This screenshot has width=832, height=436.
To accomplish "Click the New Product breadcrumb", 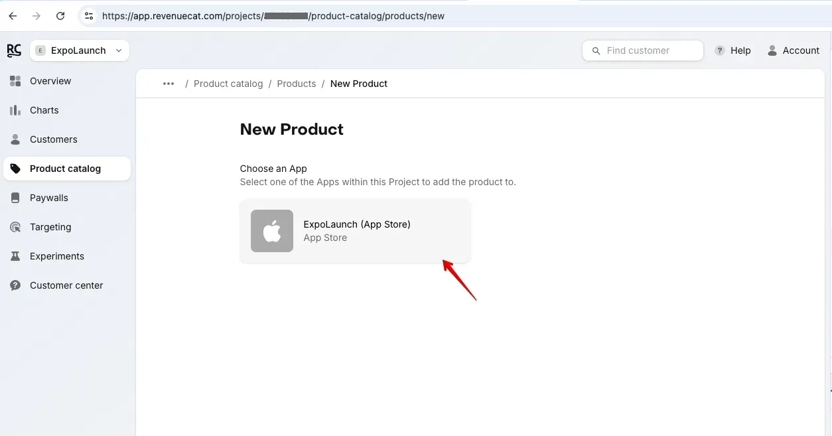I will tap(359, 84).
